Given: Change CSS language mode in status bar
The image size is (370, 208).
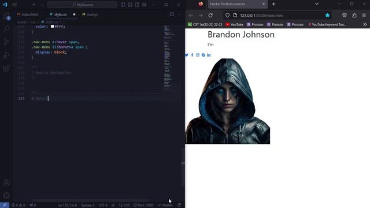Looking at the screenshot, I should coord(124,205).
